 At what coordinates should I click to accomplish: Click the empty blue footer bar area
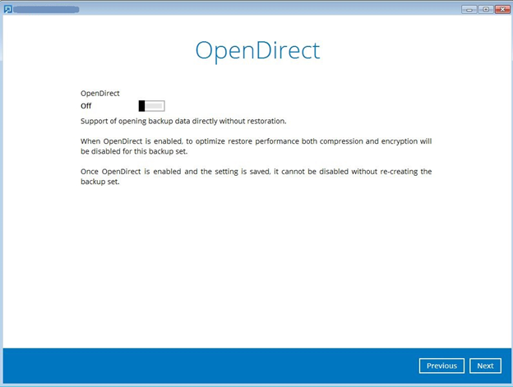click(206, 366)
